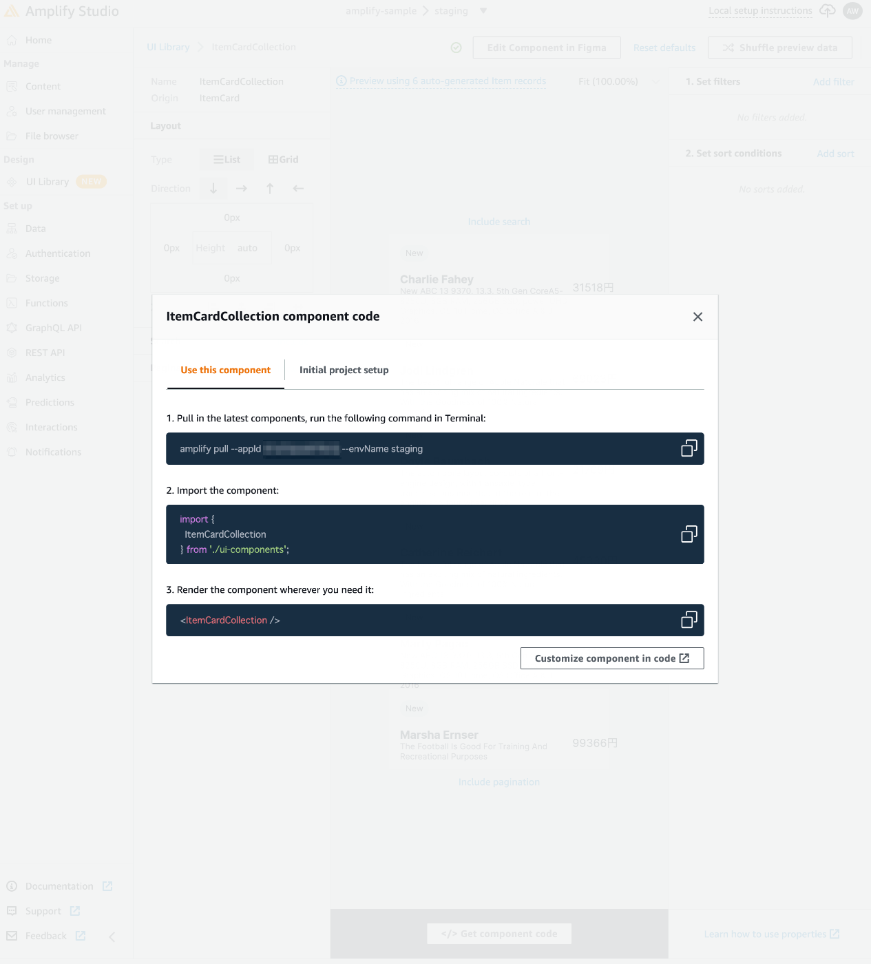871x964 pixels.
Task: Click the Predictions sidebar icon
Action: 12,402
